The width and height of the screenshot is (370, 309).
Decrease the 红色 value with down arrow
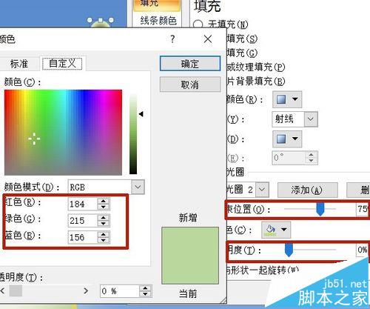pos(104,207)
